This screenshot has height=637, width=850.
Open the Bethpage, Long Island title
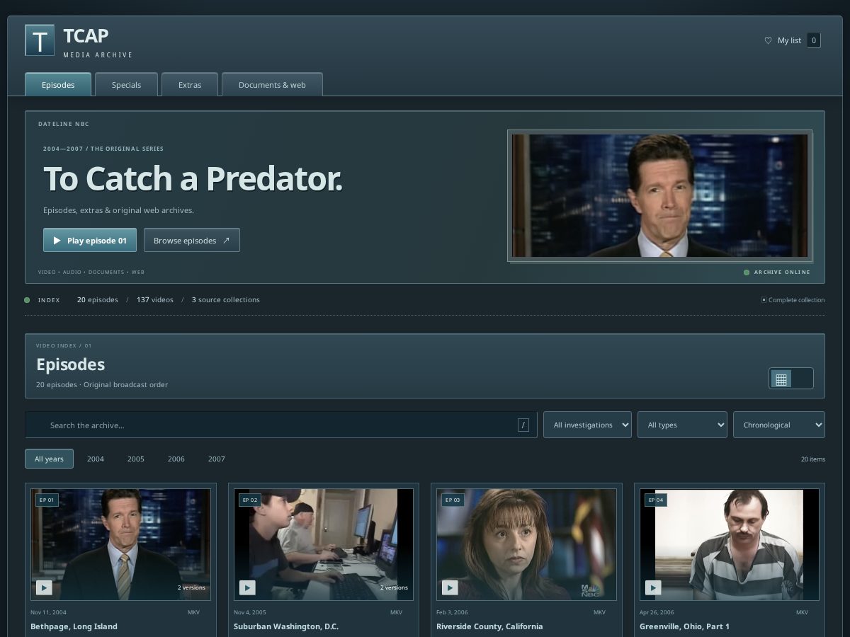[x=74, y=626]
